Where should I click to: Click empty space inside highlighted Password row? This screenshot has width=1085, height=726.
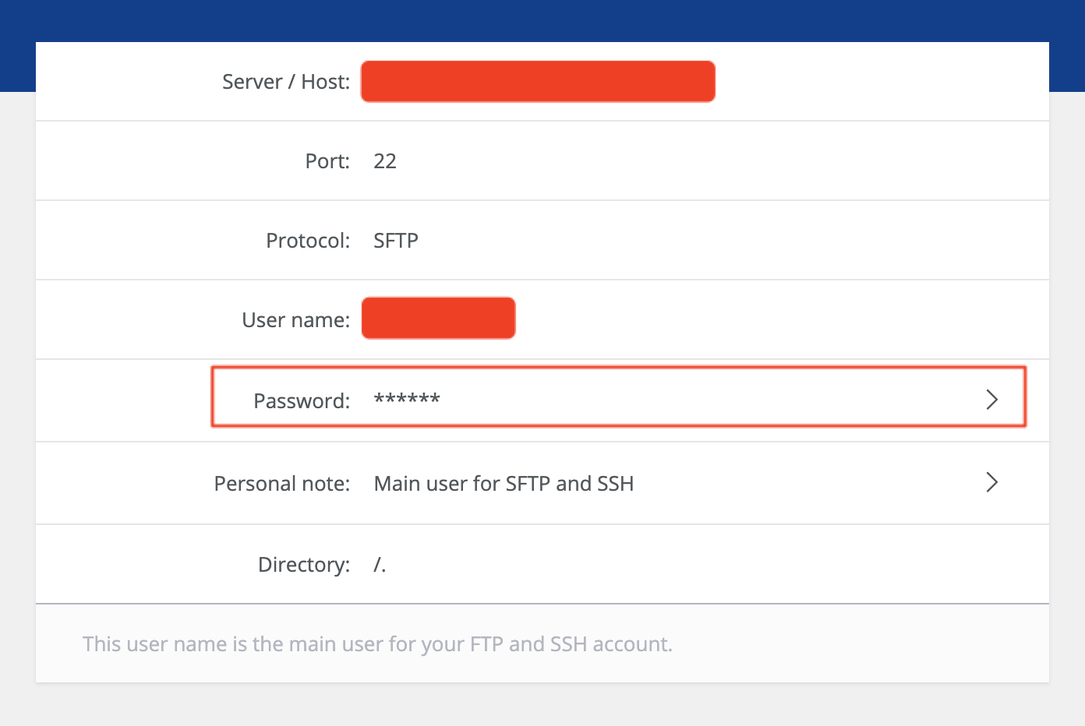click(702, 398)
